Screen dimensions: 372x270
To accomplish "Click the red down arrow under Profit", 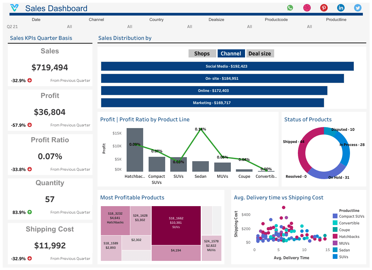I will tap(29, 125).
